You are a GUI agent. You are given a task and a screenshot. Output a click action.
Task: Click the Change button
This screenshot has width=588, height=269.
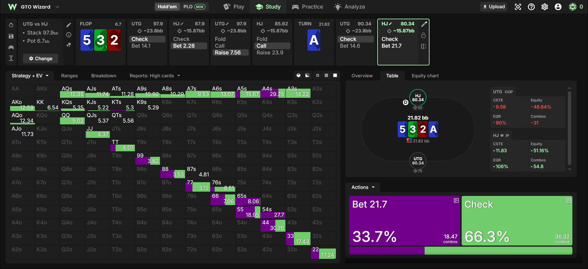coord(40,58)
